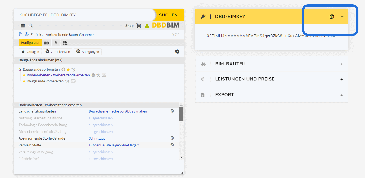Remove Landschaftsbauarbeiten value with x icon

coord(172,111)
